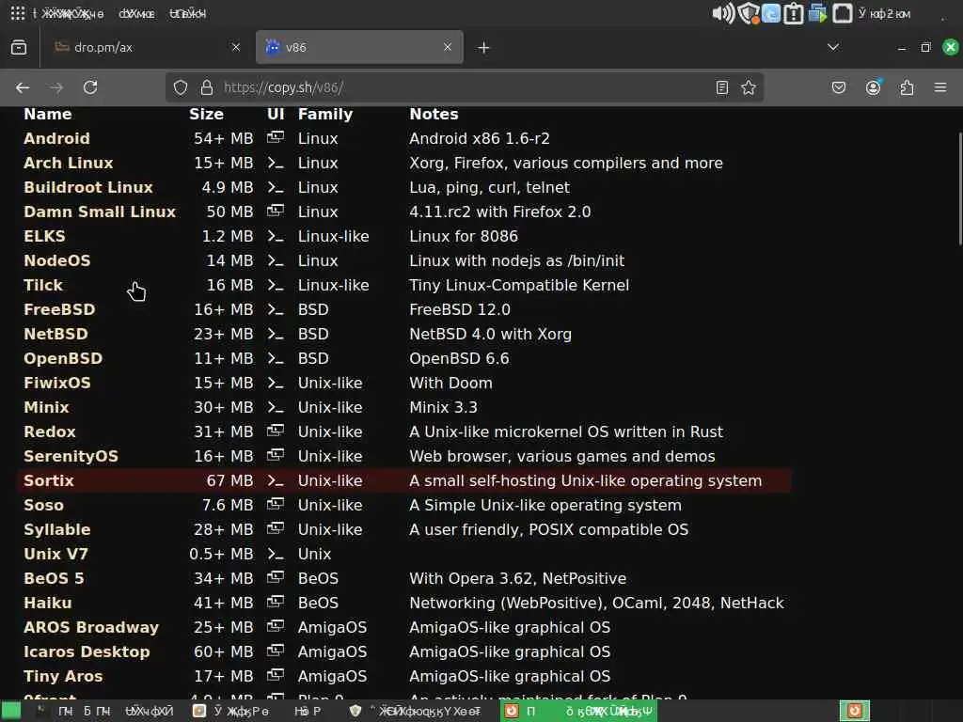Click the graphical UI icon in Android row
963x722 pixels.
pyautogui.click(x=276, y=137)
